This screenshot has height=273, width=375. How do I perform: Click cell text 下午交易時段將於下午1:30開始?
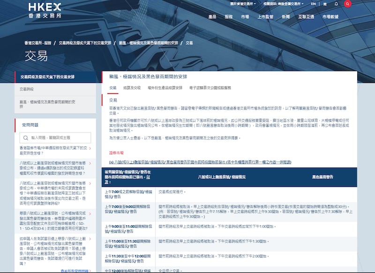(243, 242)
